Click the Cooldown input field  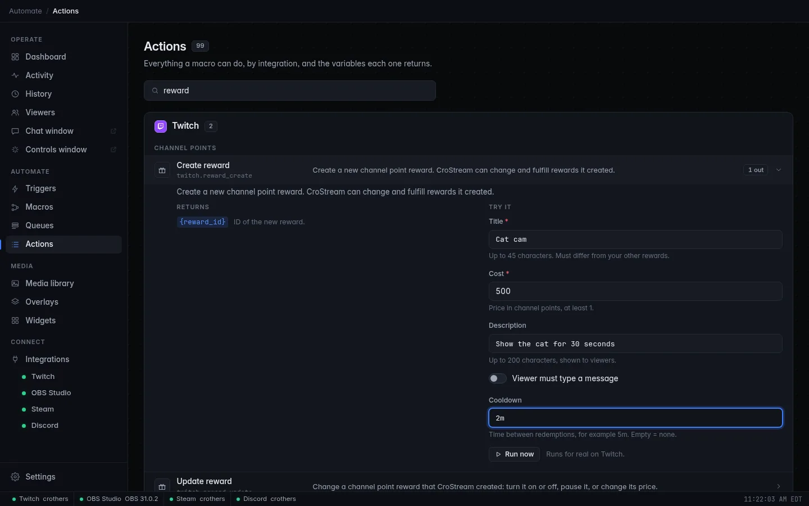635,418
